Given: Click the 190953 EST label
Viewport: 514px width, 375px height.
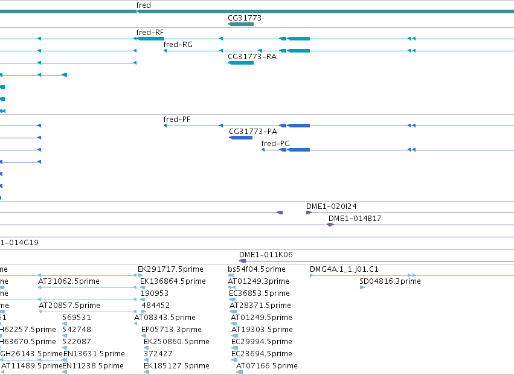Looking at the screenshot, I should click(x=155, y=293).
